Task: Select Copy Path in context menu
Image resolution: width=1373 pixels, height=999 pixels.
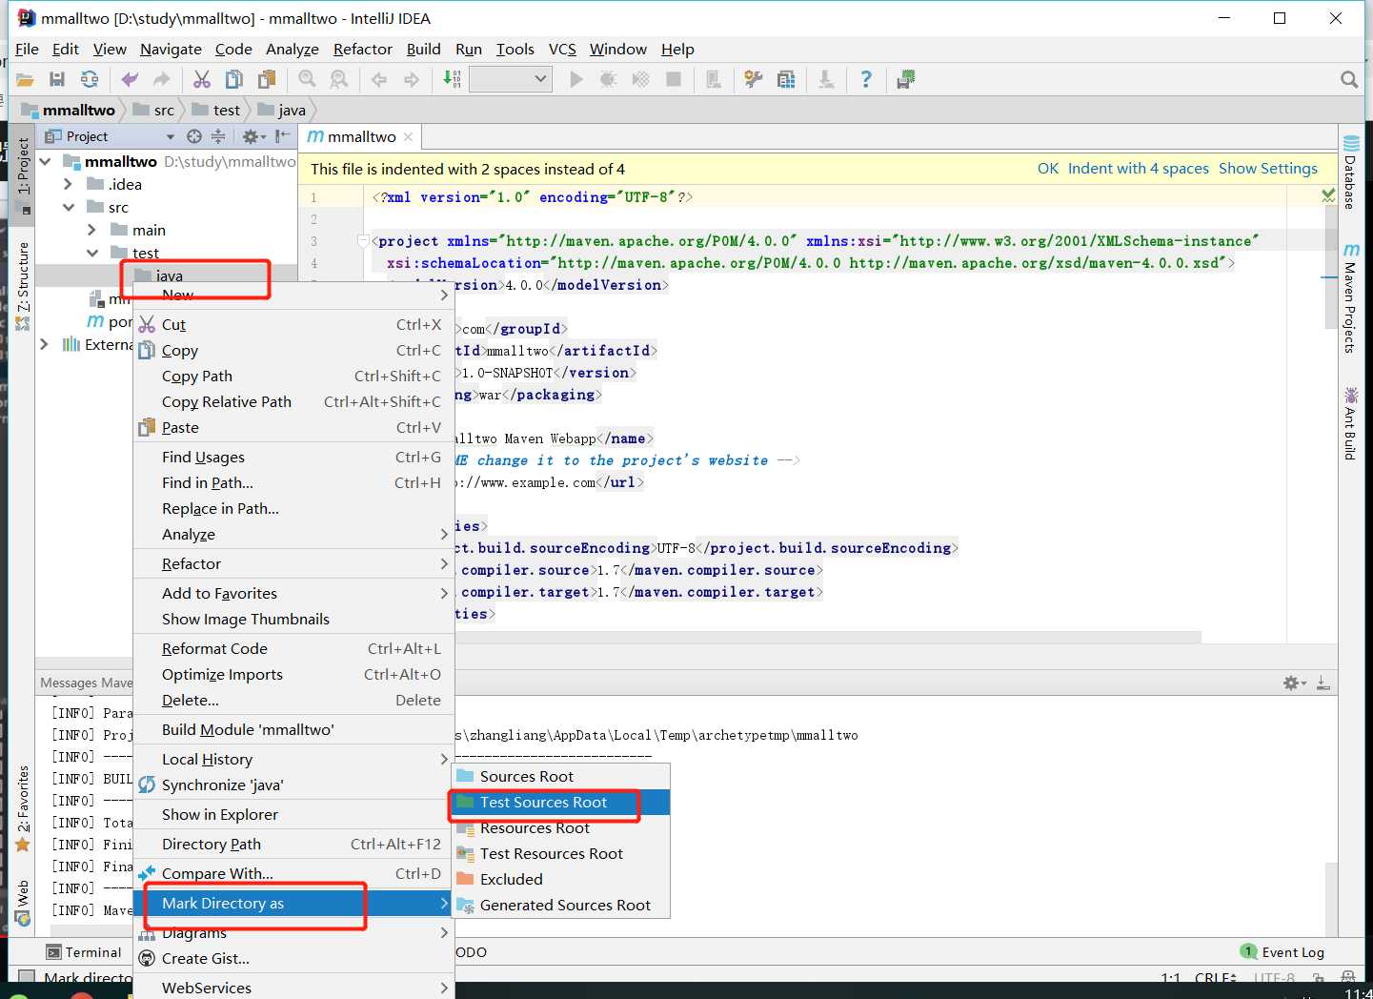Action: click(x=293, y=377)
